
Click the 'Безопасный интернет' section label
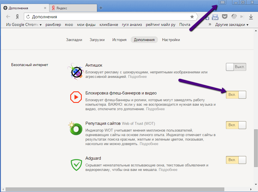click(x=30, y=65)
